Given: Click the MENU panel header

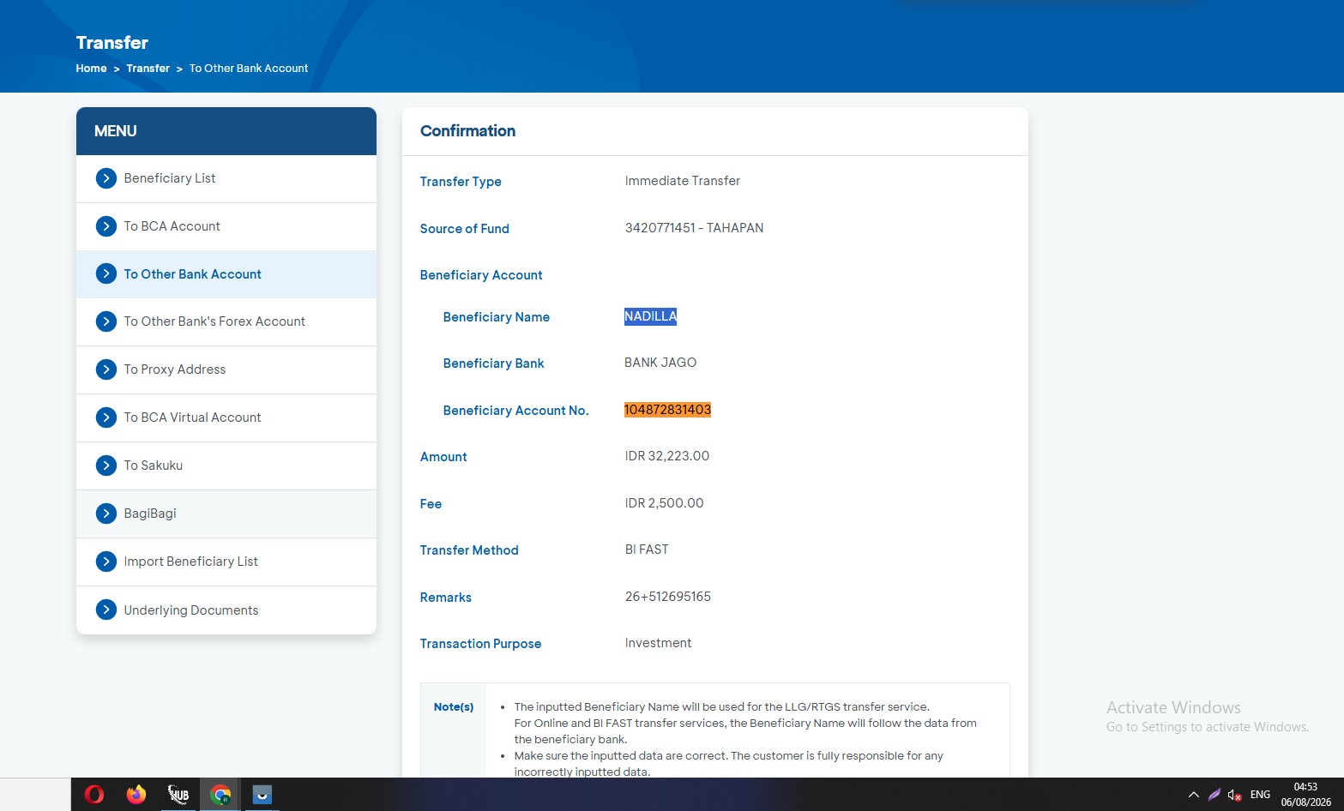Looking at the screenshot, I should point(226,131).
